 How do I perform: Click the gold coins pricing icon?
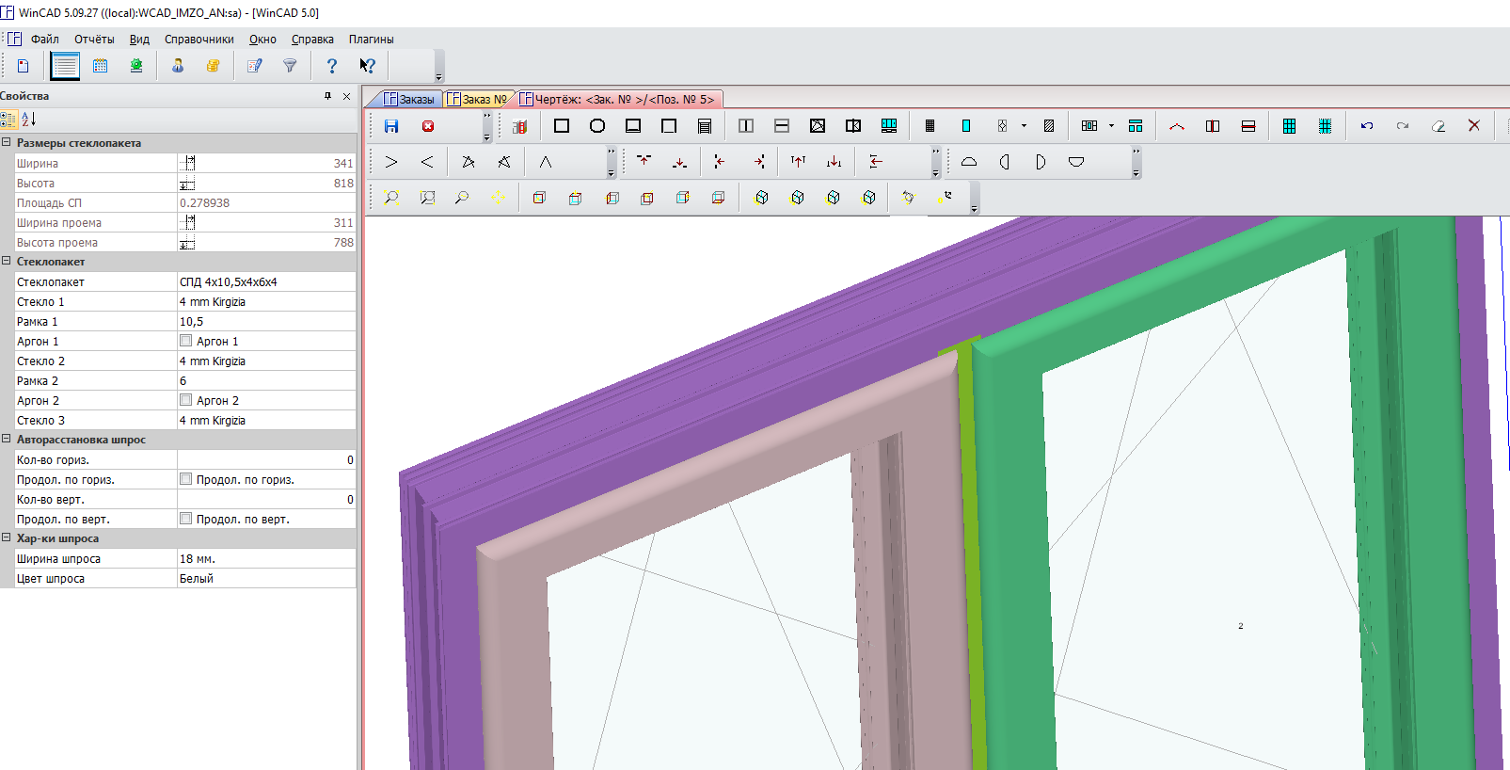pyautogui.click(x=214, y=66)
